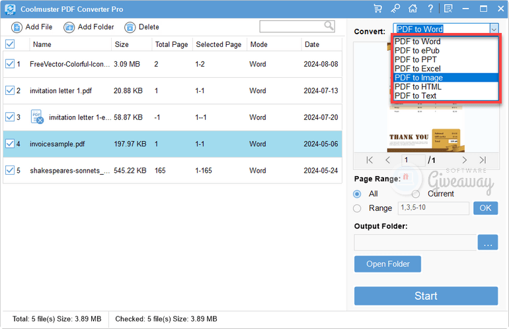
Task: Toggle the select-all header checkbox
Action: coord(10,44)
